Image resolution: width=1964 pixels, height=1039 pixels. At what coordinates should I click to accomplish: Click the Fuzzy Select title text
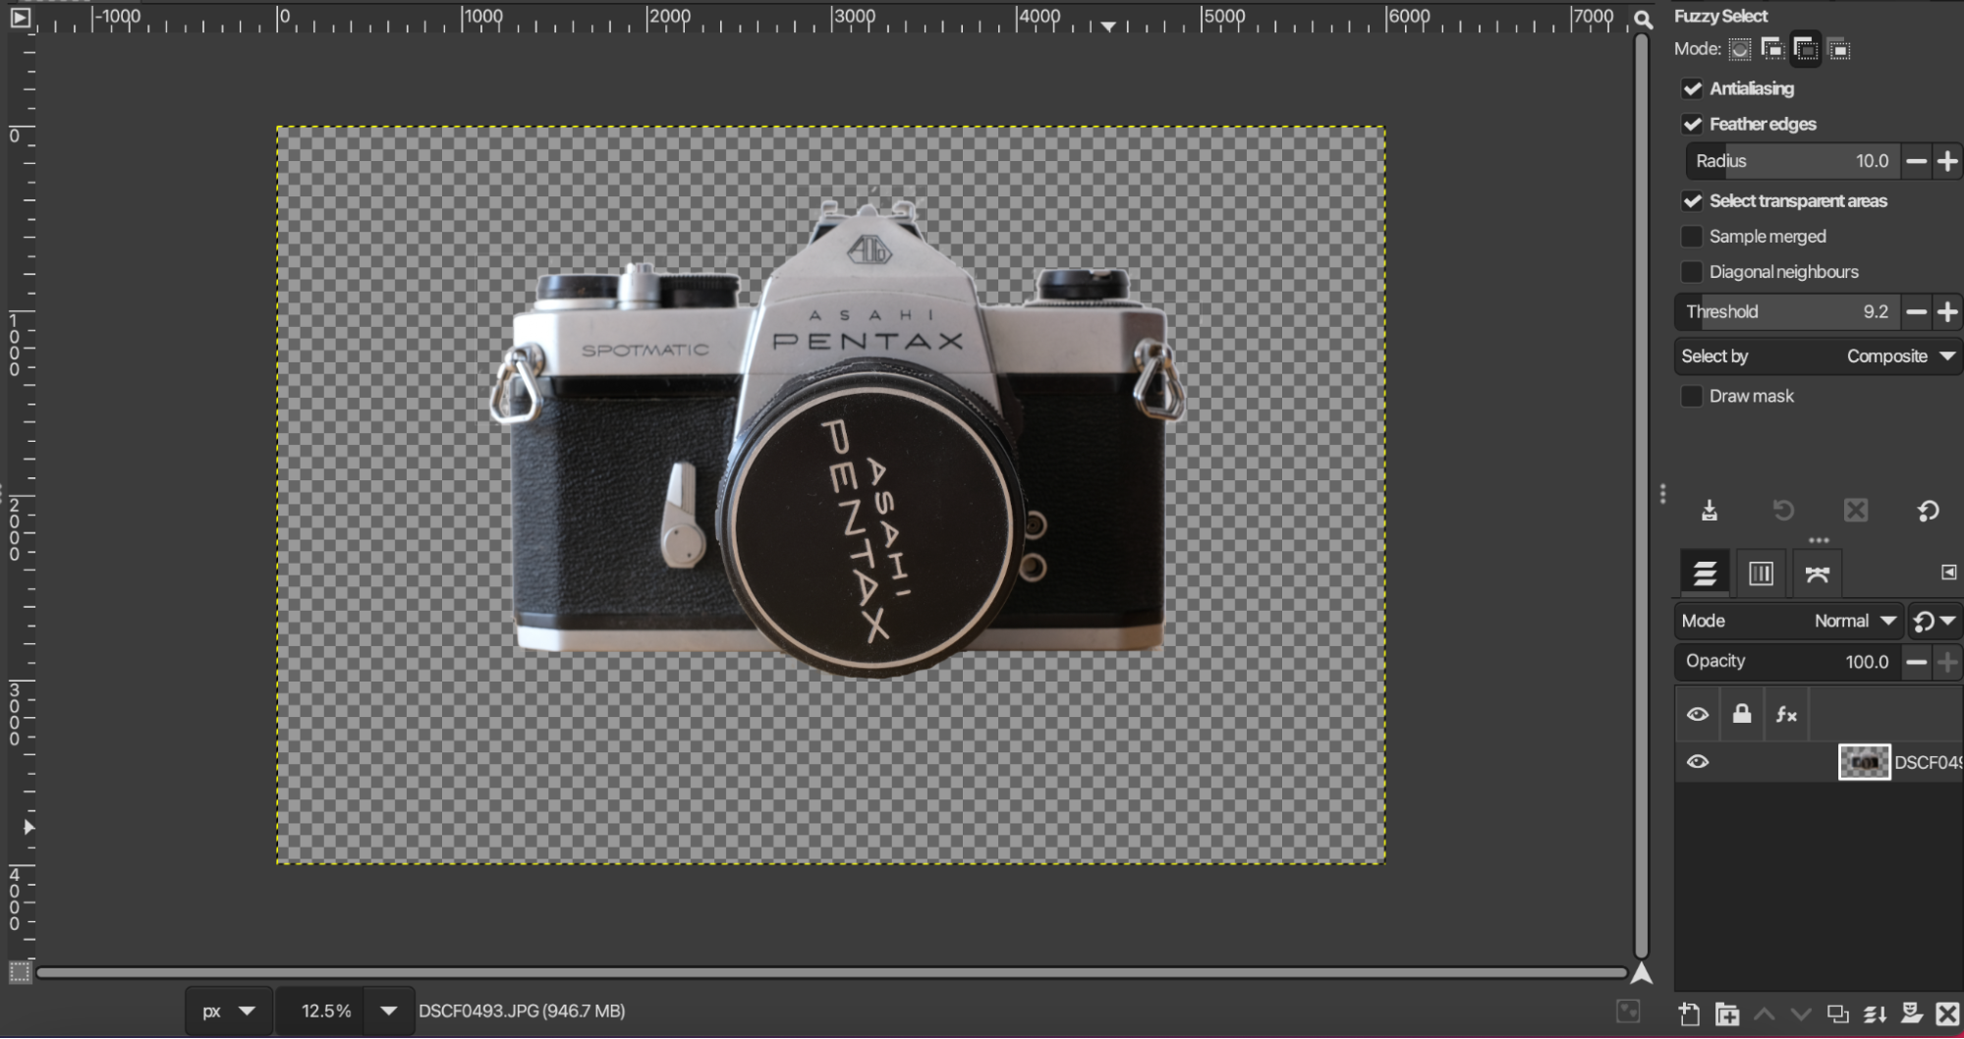click(1720, 16)
